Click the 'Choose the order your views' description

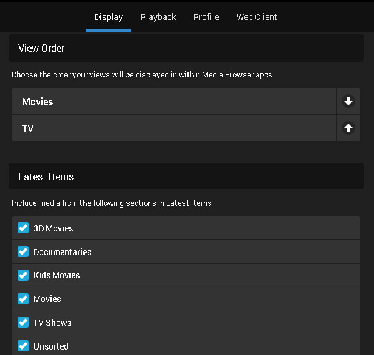click(142, 75)
